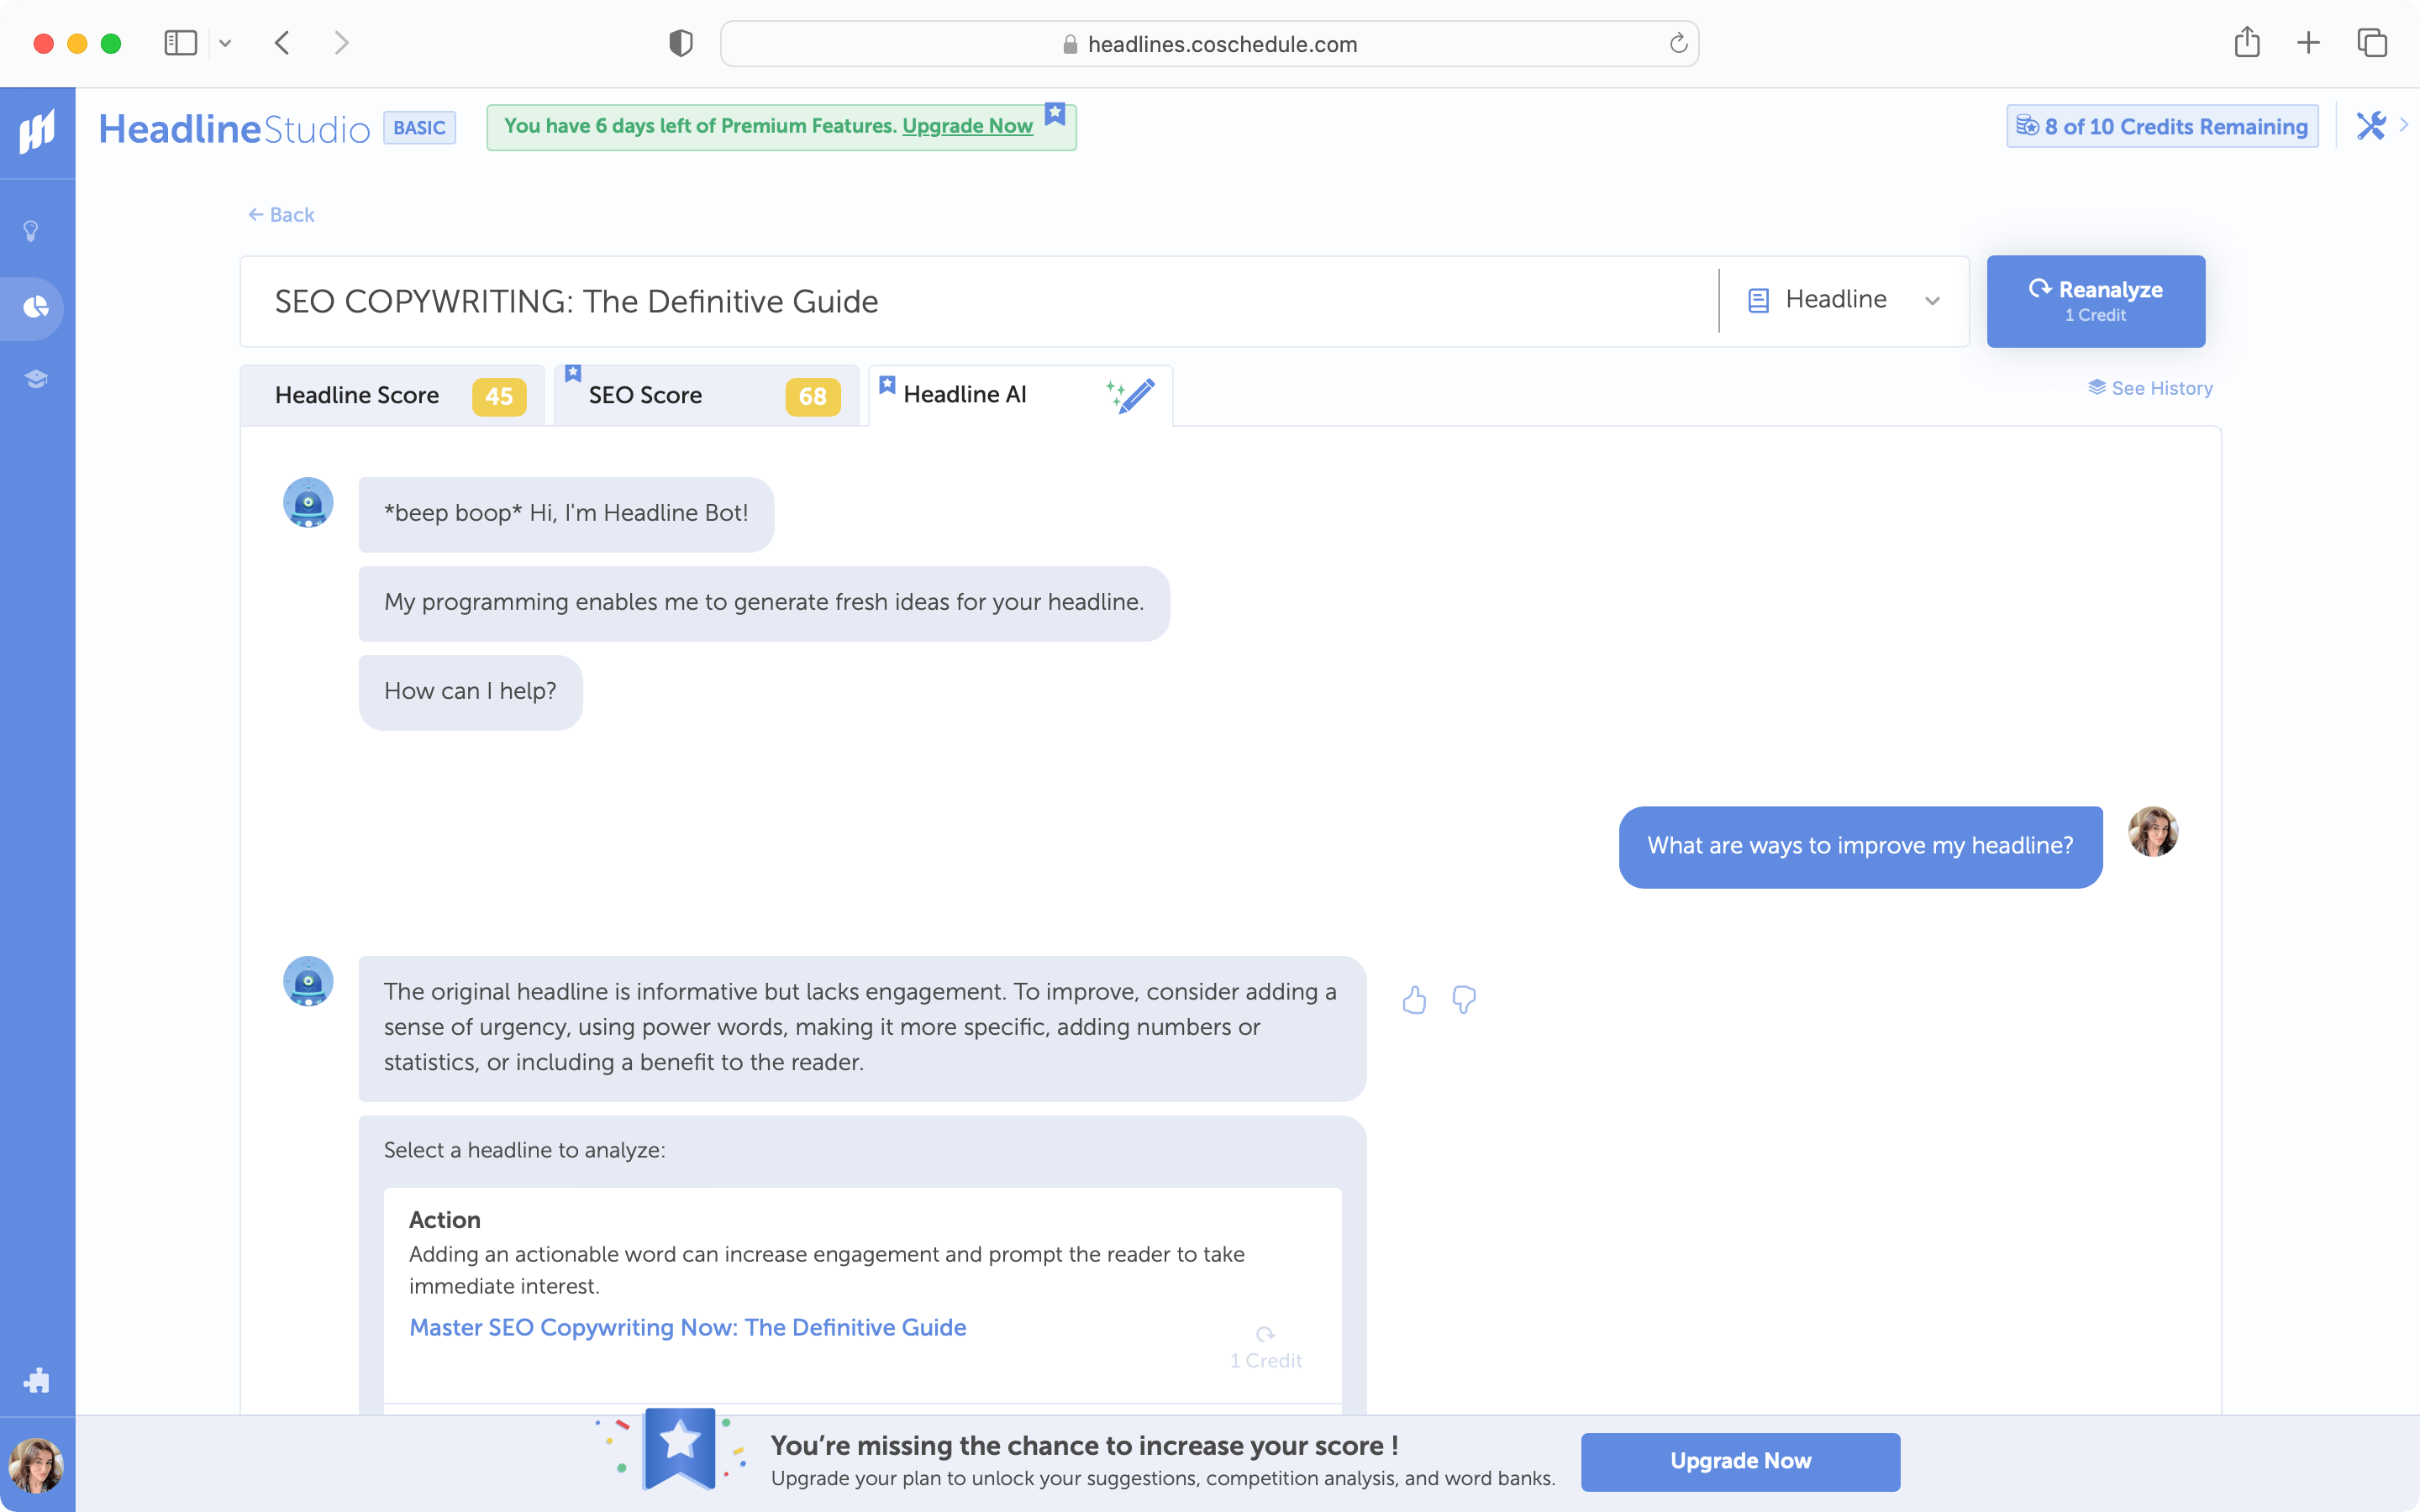This screenshot has width=2420, height=1512.
Task: Click the user chat avatar photo
Action: (2153, 832)
